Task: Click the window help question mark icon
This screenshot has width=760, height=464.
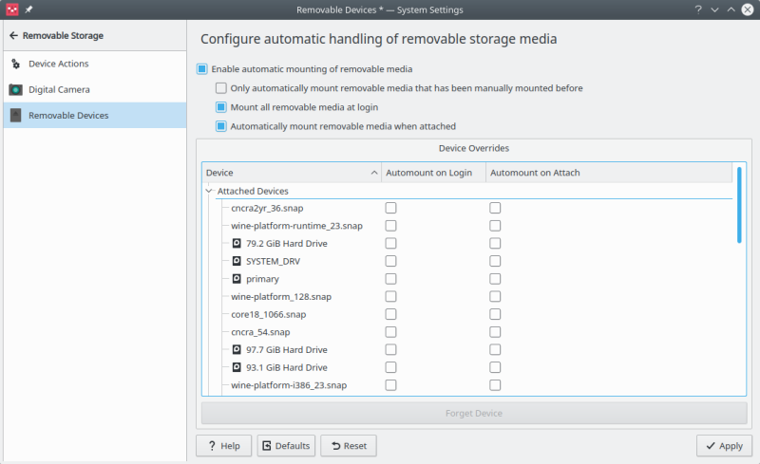Action: coord(698,9)
